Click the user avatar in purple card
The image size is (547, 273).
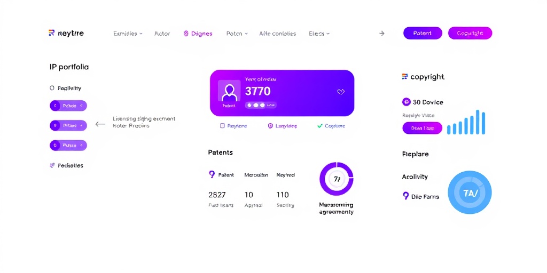pyautogui.click(x=229, y=91)
